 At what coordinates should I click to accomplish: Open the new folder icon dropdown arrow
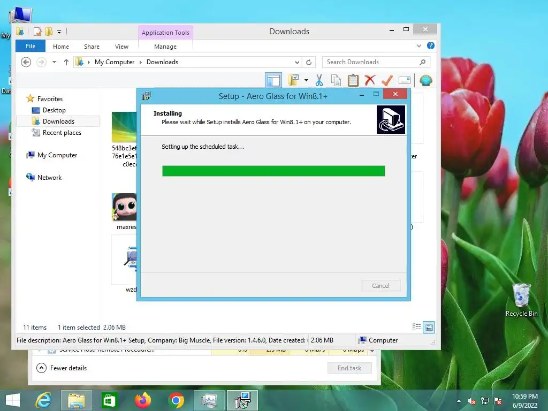[x=306, y=80]
